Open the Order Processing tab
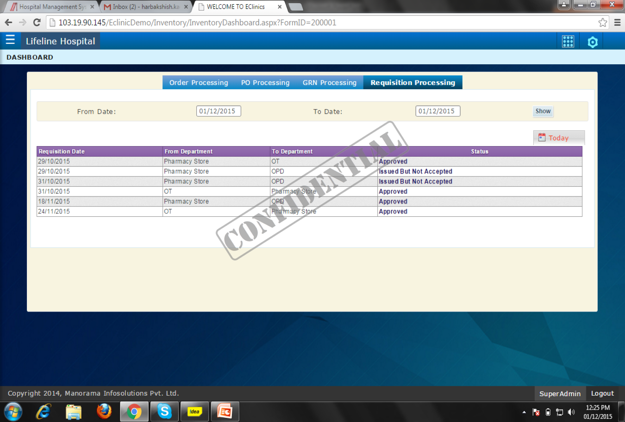625x422 pixels. pyautogui.click(x=199, y=82)
